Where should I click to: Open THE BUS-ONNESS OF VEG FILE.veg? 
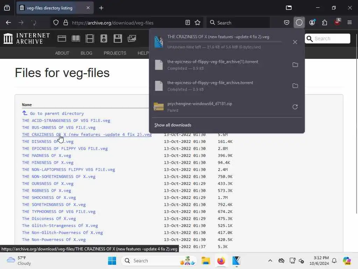point(59,127)
